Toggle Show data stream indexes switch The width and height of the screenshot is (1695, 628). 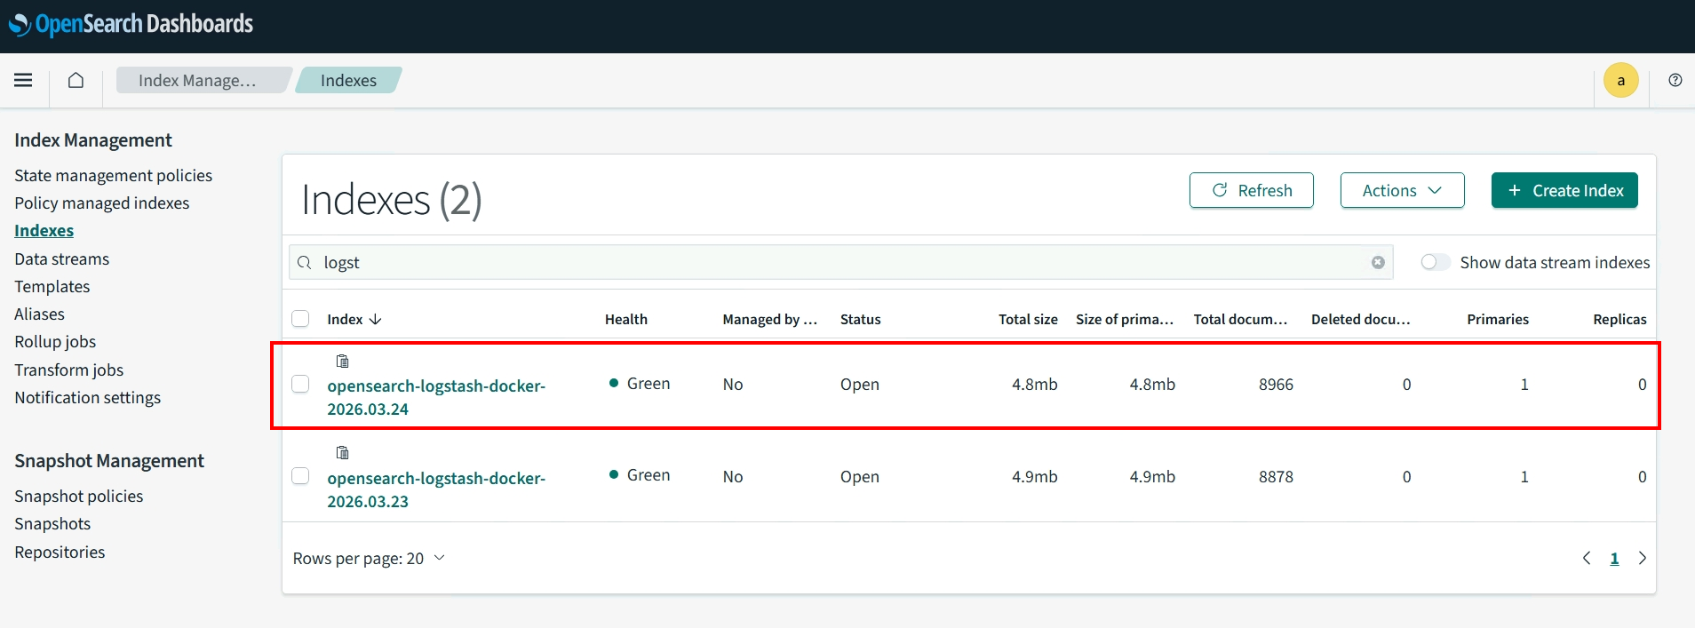point(1435,262)
